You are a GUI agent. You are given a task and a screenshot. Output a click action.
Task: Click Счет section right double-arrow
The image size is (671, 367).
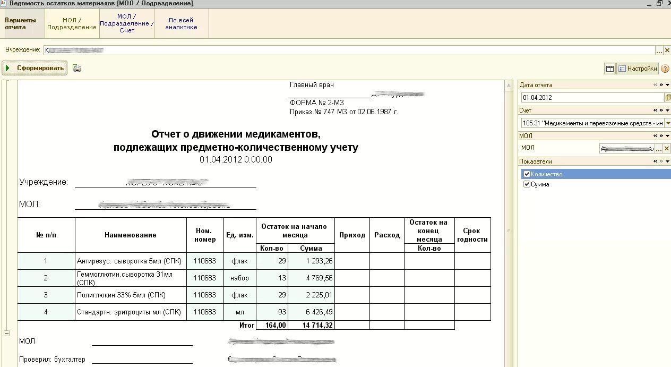[x=661, y=110]
